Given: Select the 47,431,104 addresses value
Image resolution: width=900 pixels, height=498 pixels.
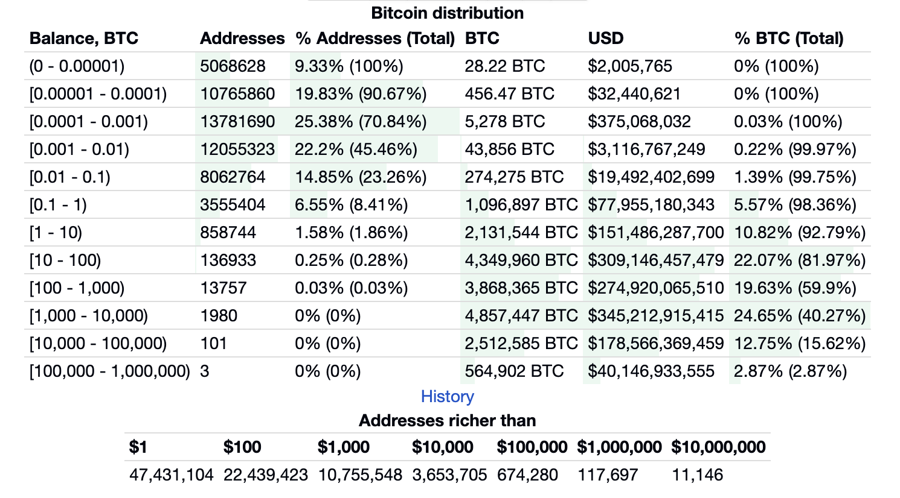Looking at the screenshot, I should click(x=171, y=475).
